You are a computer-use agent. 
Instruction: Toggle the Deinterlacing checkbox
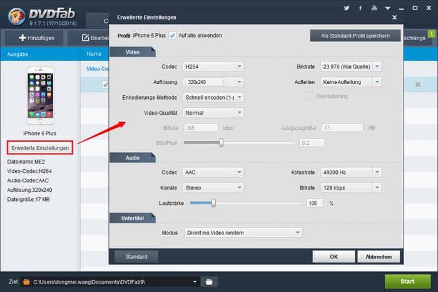point(309,96)
